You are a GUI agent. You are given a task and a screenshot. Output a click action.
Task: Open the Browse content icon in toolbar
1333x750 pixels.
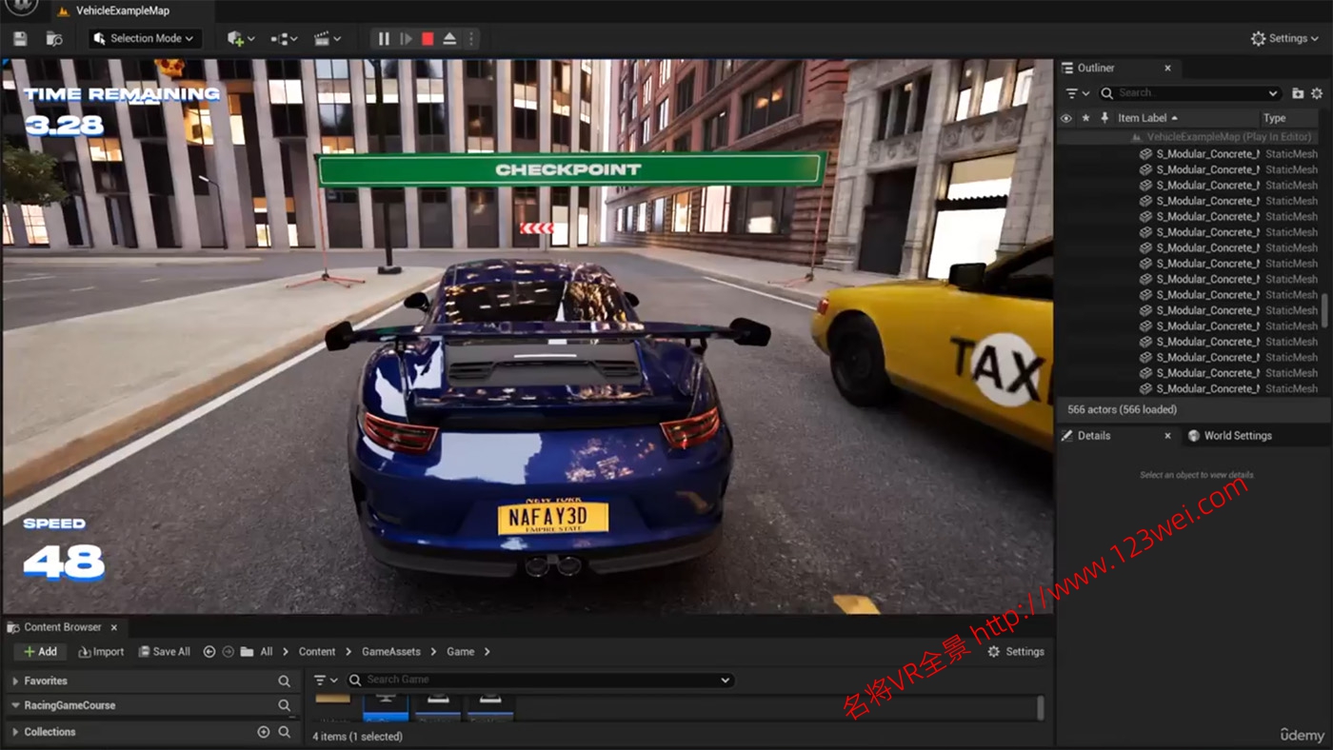(54, 39)
